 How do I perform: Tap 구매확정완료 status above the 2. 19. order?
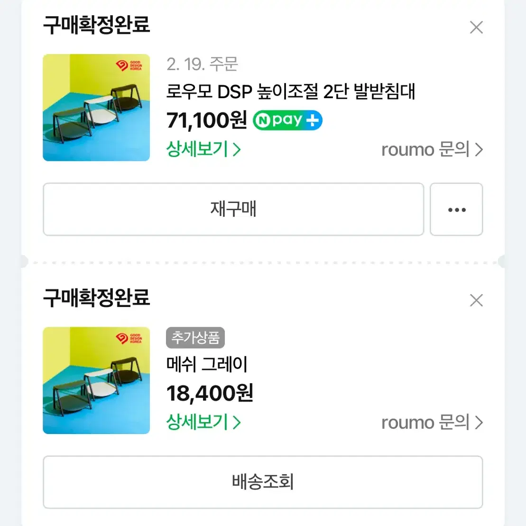click(96, 25)
